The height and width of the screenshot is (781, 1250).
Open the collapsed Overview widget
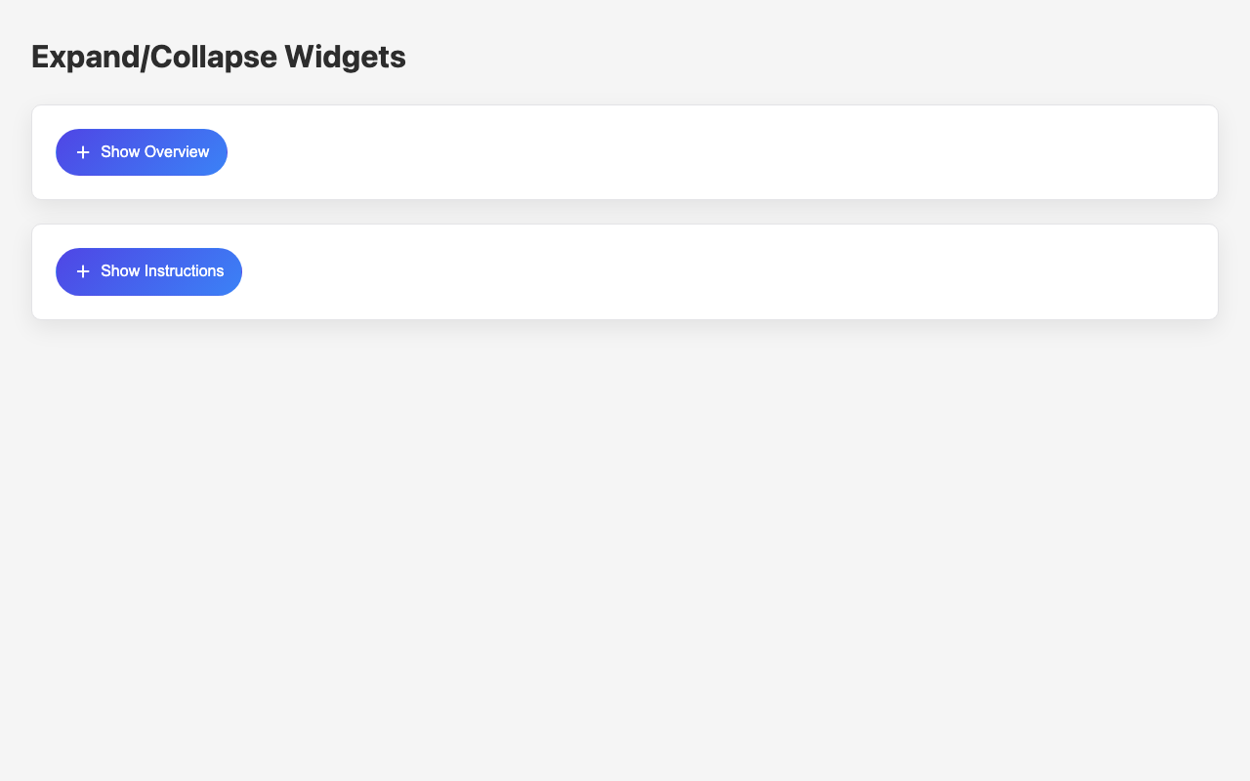(x=142, y=152)
